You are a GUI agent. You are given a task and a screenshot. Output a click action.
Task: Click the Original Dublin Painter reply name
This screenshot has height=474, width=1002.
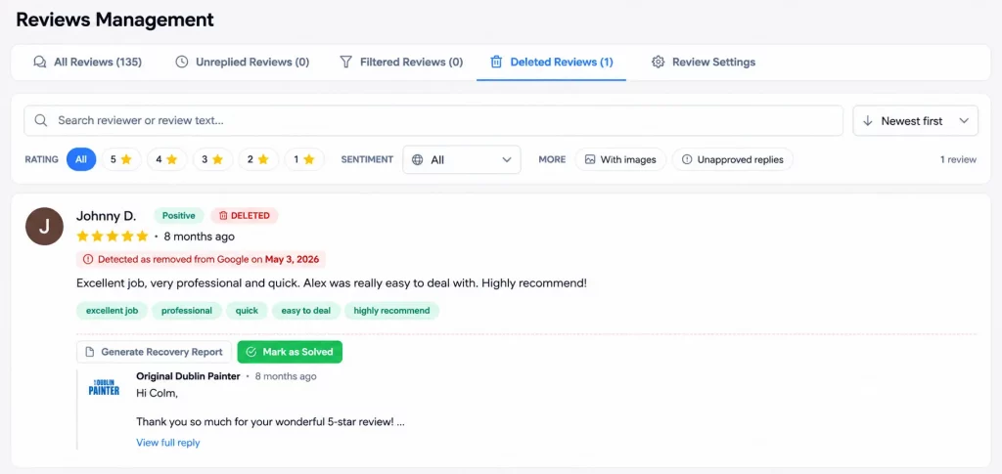(x=188, y=376)
